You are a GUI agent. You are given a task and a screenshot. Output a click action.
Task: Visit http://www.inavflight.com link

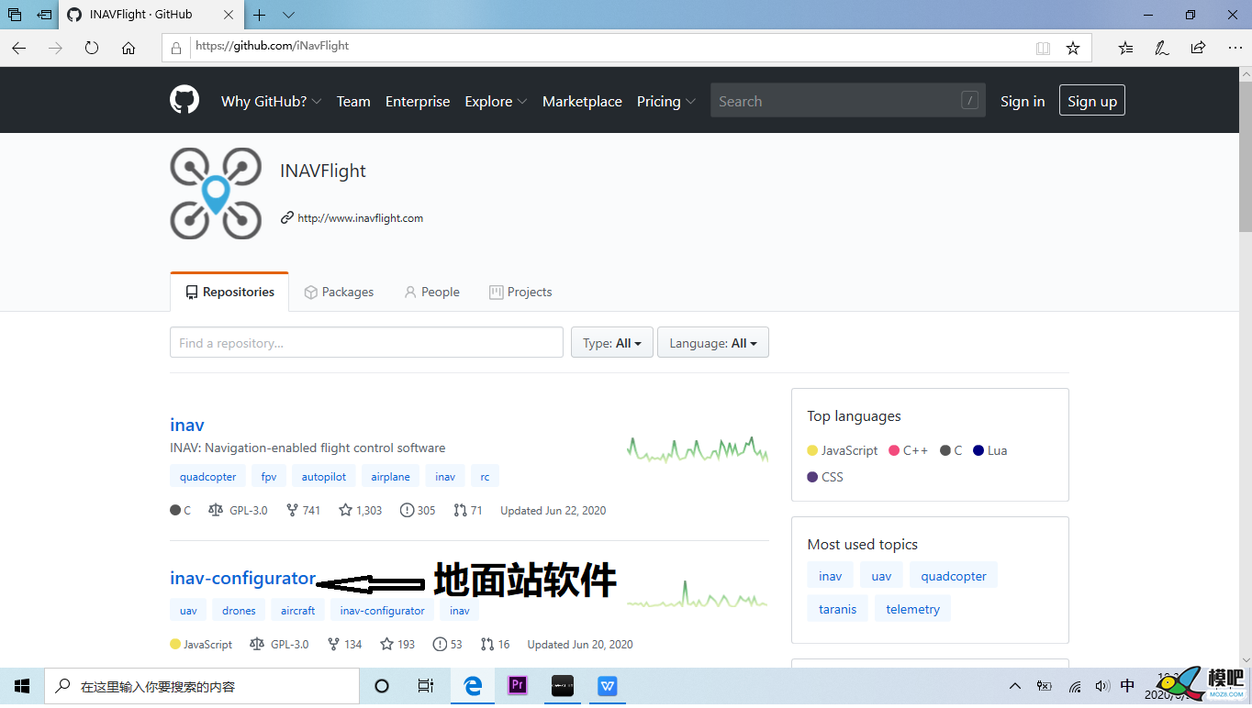(360, 218)
